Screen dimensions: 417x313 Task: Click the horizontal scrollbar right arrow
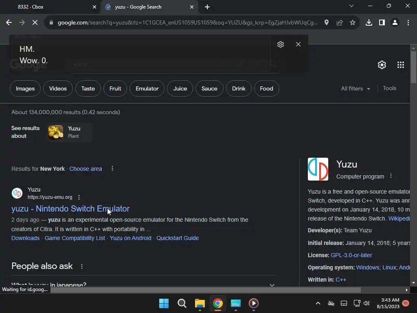pyautogui.click(x=407, y=290)
